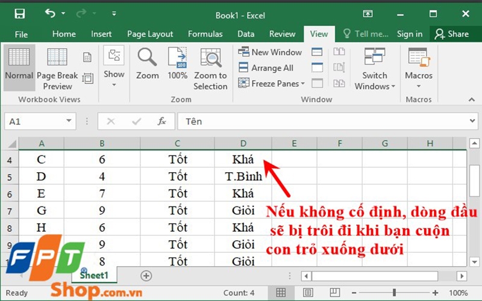
Task: Switch to Page Break Preview
Action: [x=57, y=68]
